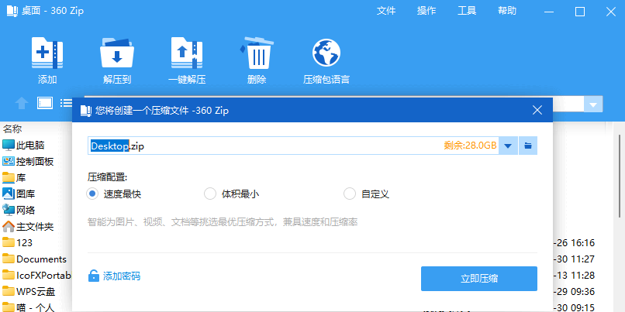
Task: Click the 图库 gallery icon
Action: click(x=8, y=194)
